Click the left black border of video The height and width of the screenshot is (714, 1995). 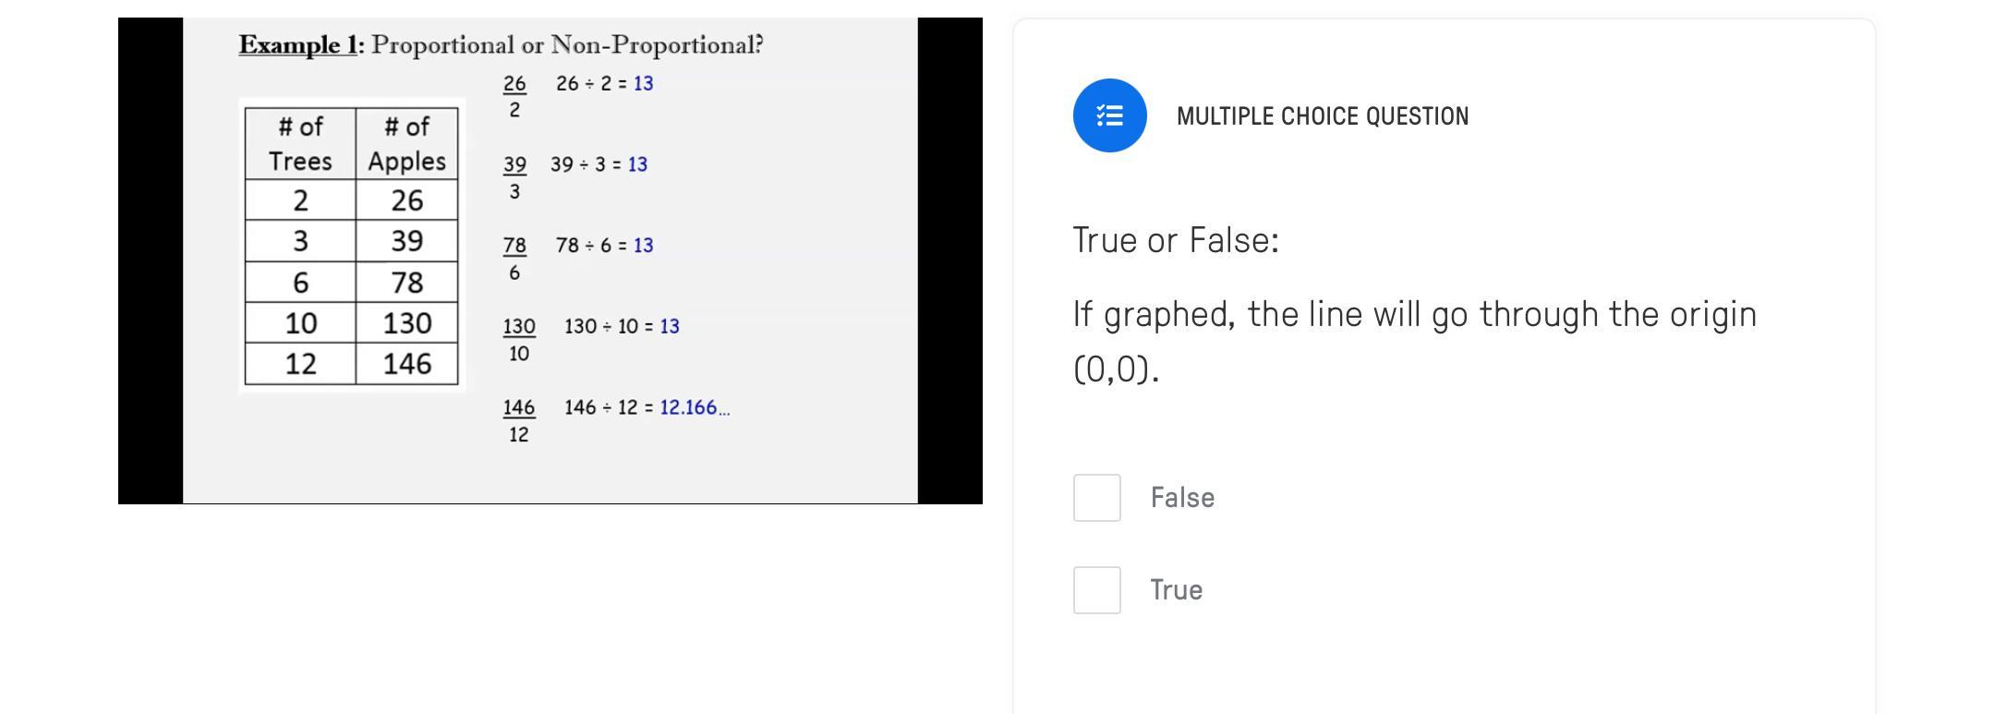(150, 260)
